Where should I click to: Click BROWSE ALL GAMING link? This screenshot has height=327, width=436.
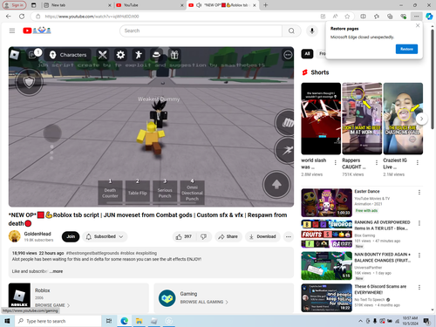point(204,302)
